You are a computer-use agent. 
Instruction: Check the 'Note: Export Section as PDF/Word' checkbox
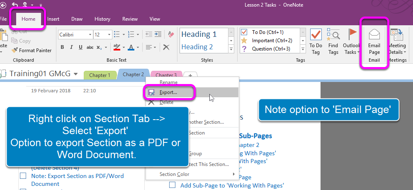pos(23,176)
